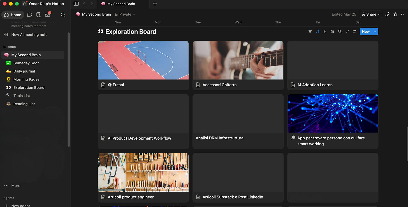The width and height of the screenshot is (408, 207).
Task: Open Exploration Board in sidebar Recents
Action: [x=33, y=88]
